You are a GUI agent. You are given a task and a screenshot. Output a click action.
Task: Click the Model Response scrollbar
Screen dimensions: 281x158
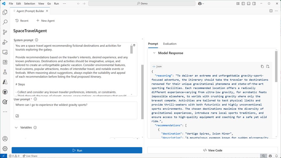[x=276, y=67]
